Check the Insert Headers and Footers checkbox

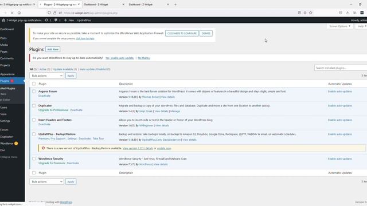(x=34, y=120)
